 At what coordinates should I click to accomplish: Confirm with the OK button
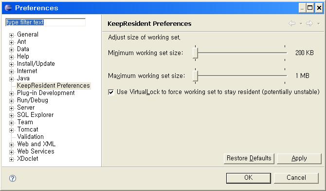point(249,178)
